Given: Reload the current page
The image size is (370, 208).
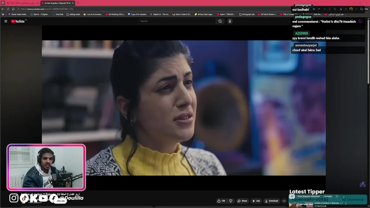Looking at the screenshot, I should [8, 9].
